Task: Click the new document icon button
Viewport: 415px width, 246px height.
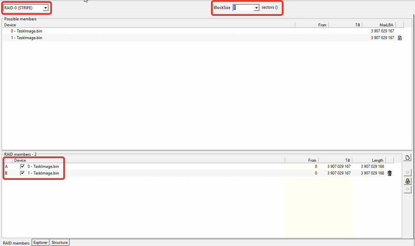Action: [407, 157]
